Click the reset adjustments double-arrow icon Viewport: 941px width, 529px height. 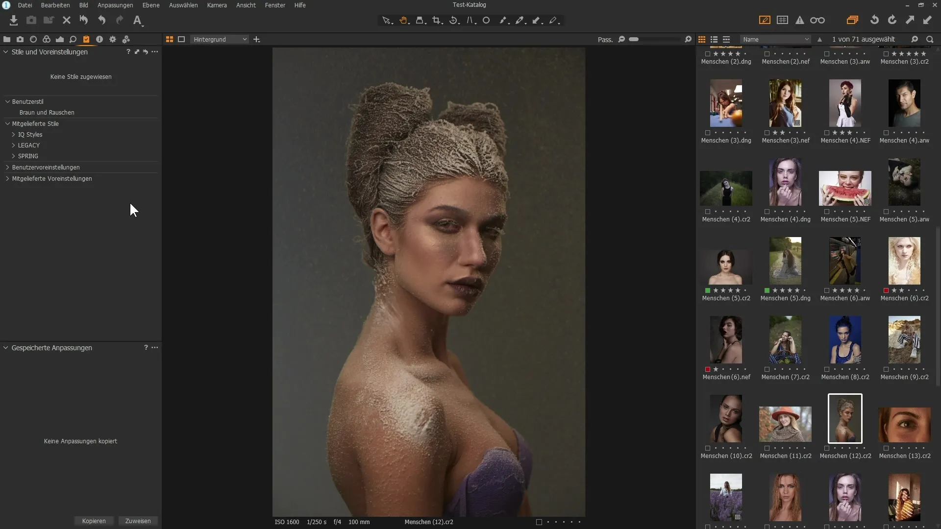(84, 20)
